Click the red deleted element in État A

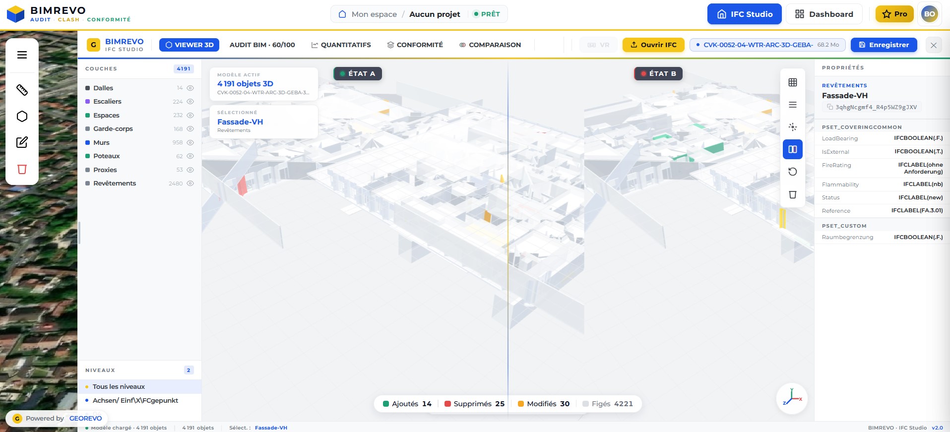tap(242, 185)
